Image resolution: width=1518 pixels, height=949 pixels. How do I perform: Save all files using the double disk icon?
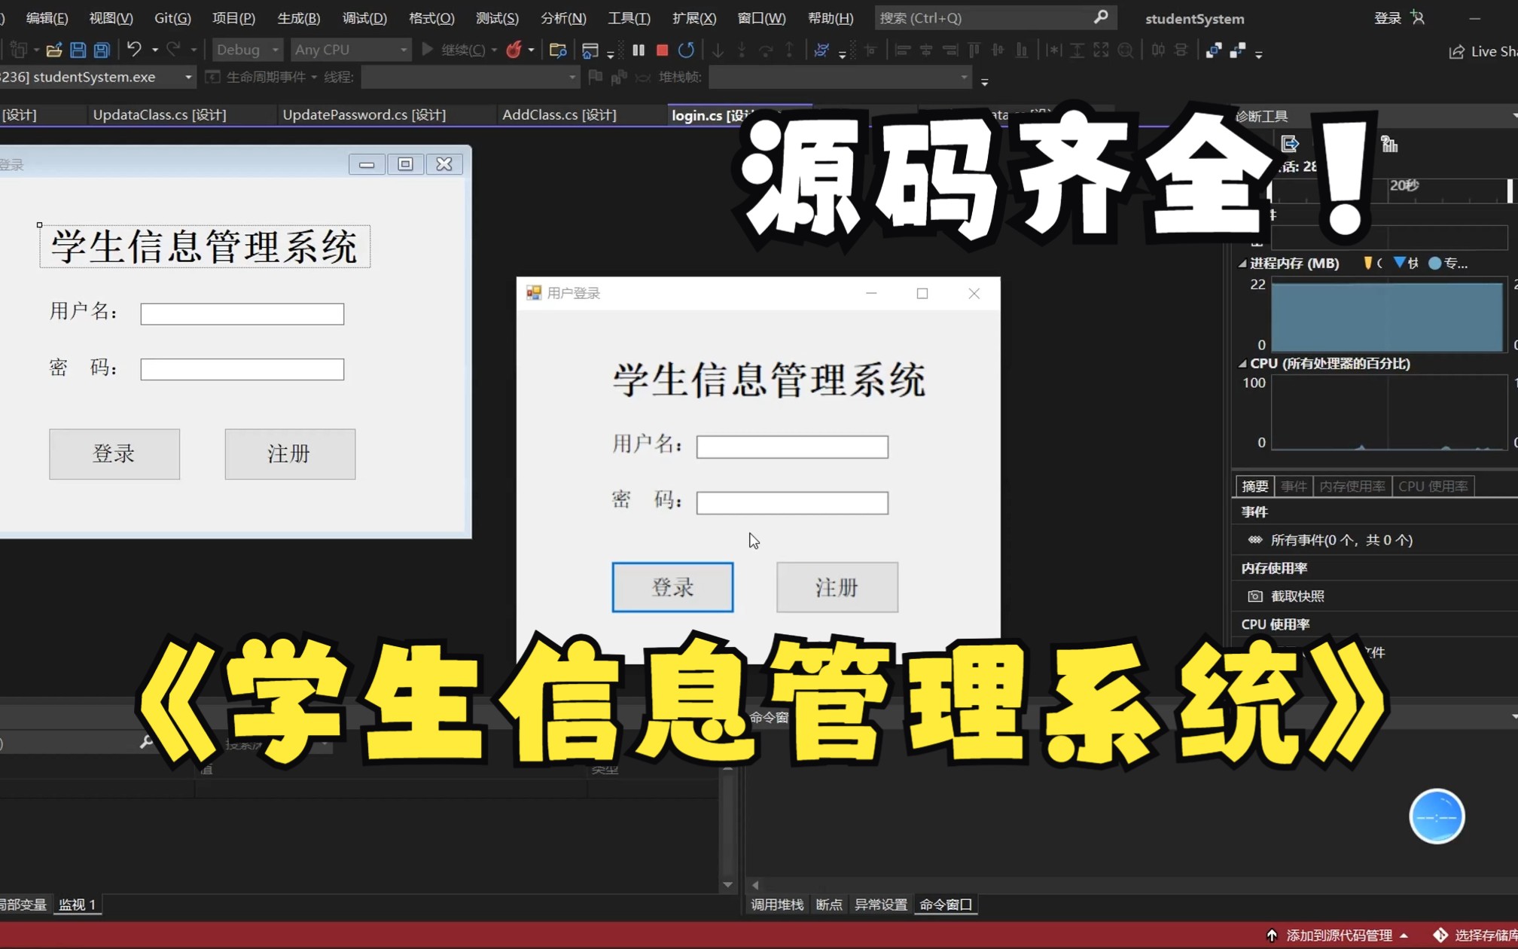(x=102, y=50)
